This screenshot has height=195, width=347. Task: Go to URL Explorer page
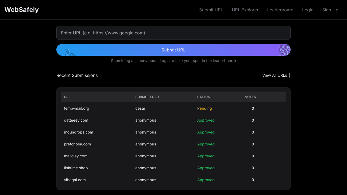coord(245,10)
